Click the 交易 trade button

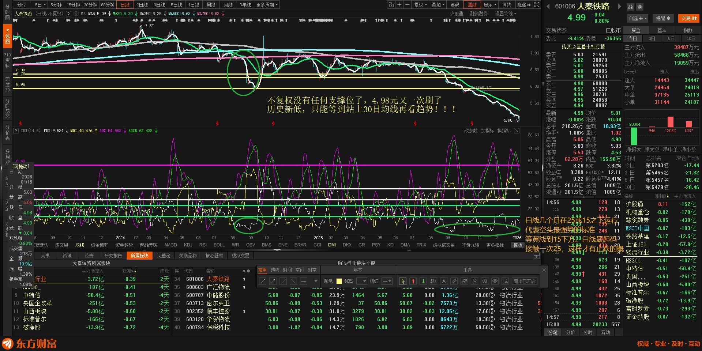pos(688,18)
